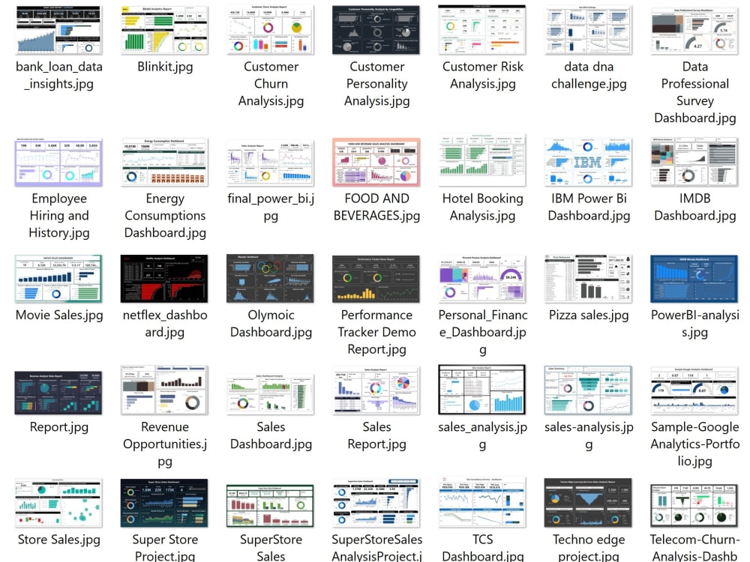Viewport: 750px width, 562px height.
Task: Select the Olymoic Dashboard.jpg thumbnail
Action: [271, 279]
